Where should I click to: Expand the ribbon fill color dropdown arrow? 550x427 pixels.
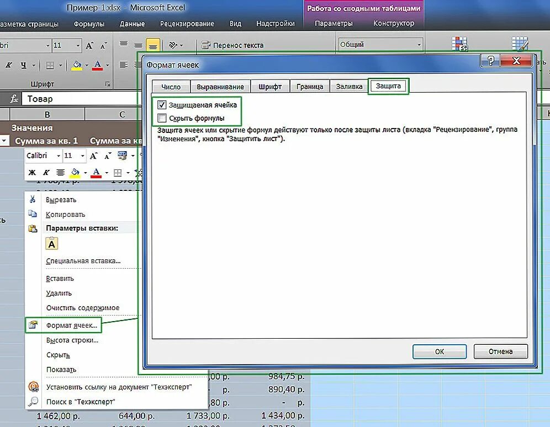(87, 65)
